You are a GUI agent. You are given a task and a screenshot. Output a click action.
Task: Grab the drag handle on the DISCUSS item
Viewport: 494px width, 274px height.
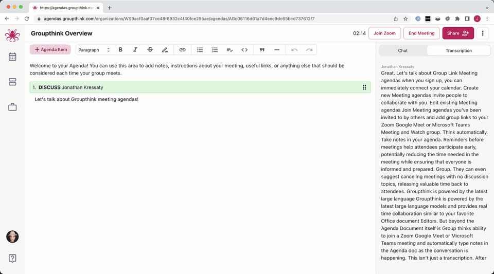tap(364, 87)
